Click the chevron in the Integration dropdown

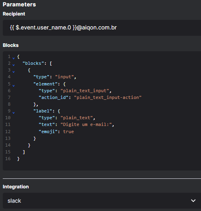tap(193, 201)
